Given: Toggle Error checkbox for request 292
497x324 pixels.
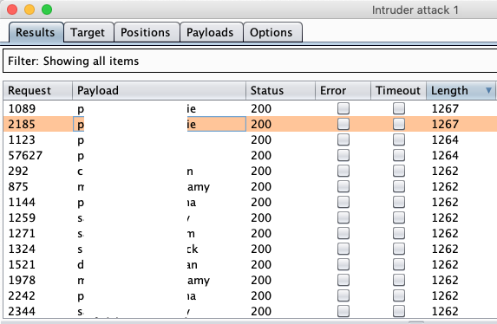Looking at the screenshot, I should coord(343,171).
